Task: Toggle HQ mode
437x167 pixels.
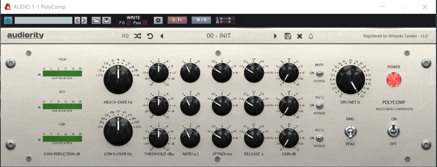Action: pyautogui.click(x=125, y=36)
